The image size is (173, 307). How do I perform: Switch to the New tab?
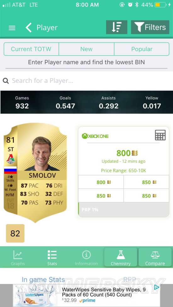click(x=86, y=49)
